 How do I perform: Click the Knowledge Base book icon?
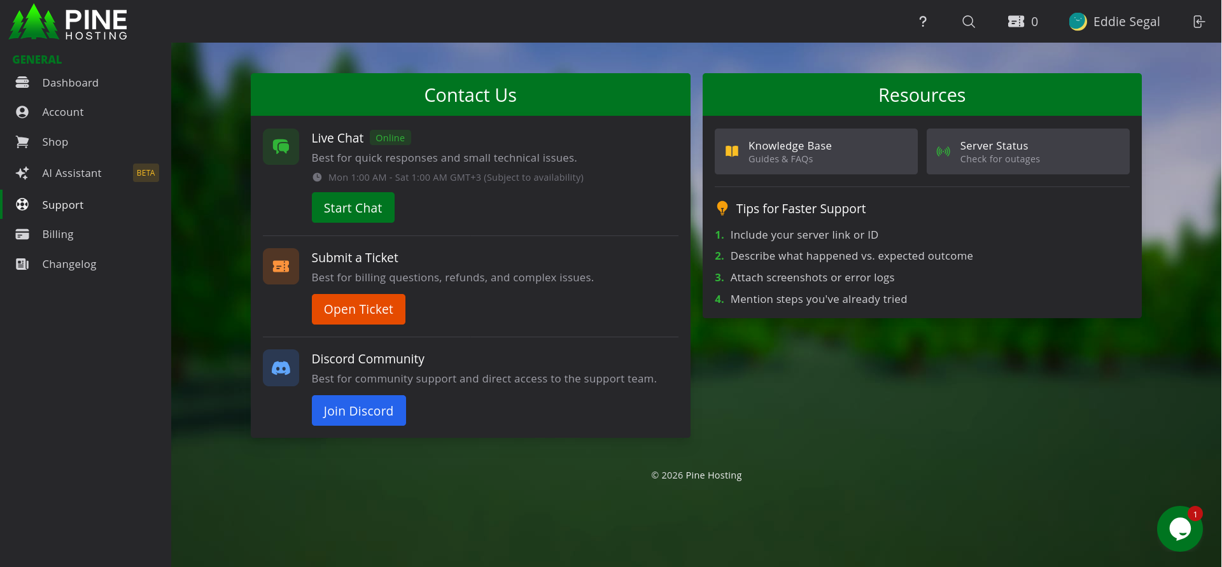732,151
